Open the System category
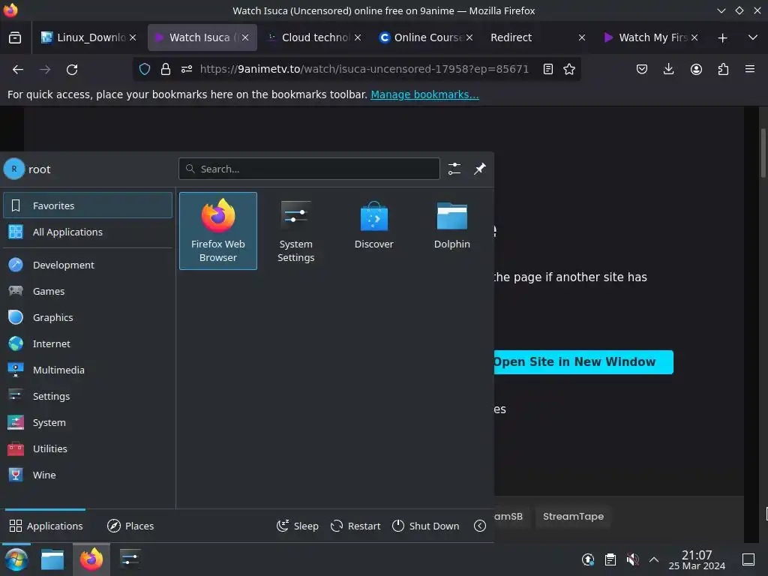 coord(88,422)
